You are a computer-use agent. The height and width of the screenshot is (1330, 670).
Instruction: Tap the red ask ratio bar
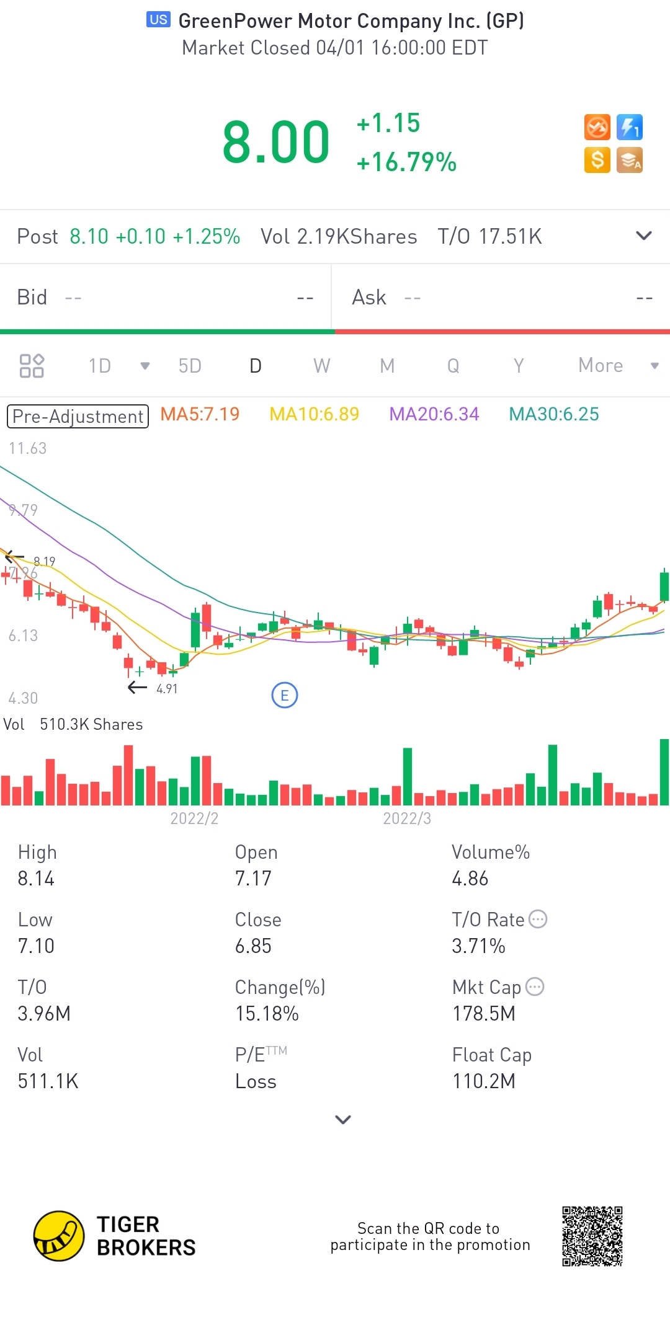pos(502,332)
